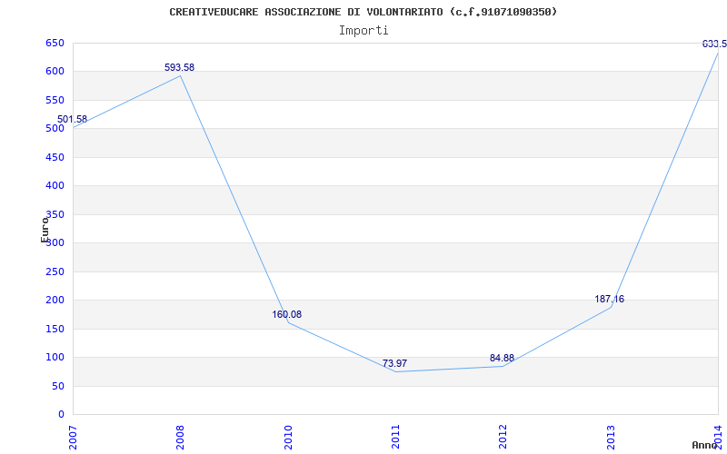Select the 160.08 value label
This screenshot has height=454, width=727.
pos(286,314)
